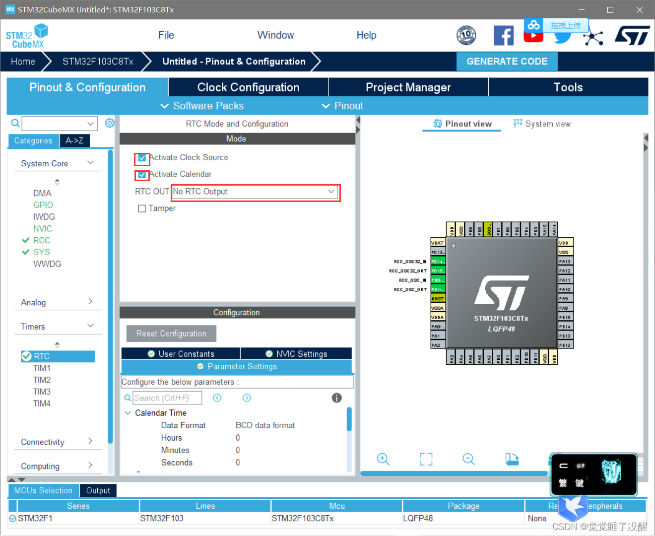
Task: Open the Software Packs dropdown
Action: click(202, 106)
